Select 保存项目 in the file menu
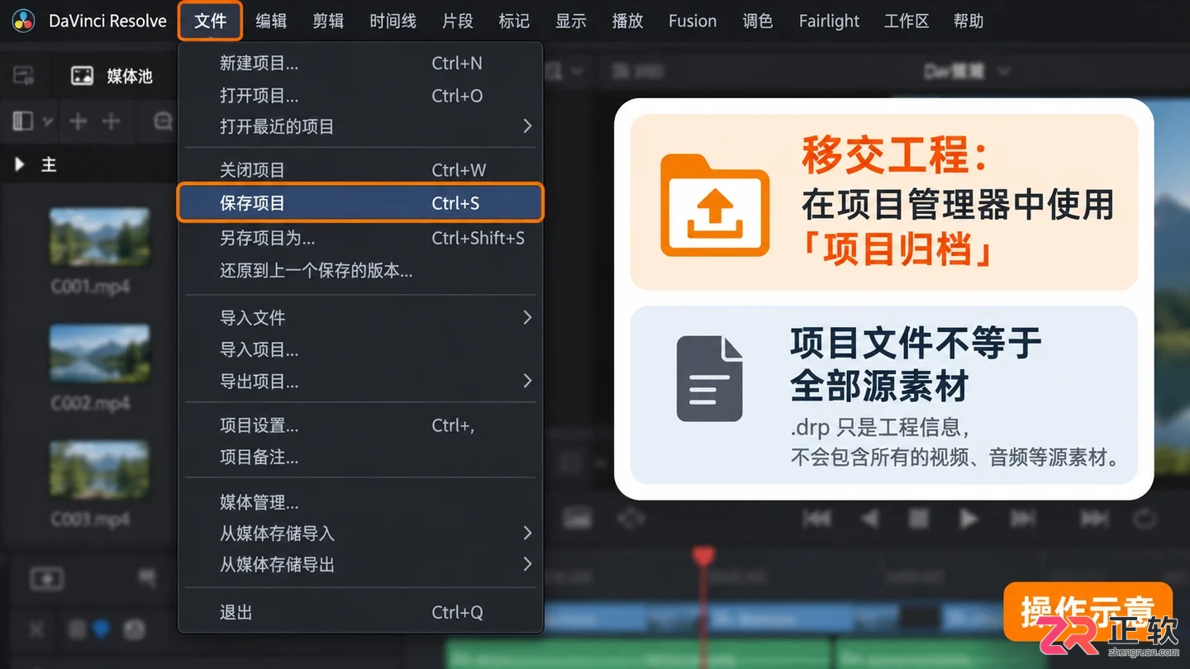Image resolution: width=1190 pixels, height=669 pixels. [x=360, y=203]
